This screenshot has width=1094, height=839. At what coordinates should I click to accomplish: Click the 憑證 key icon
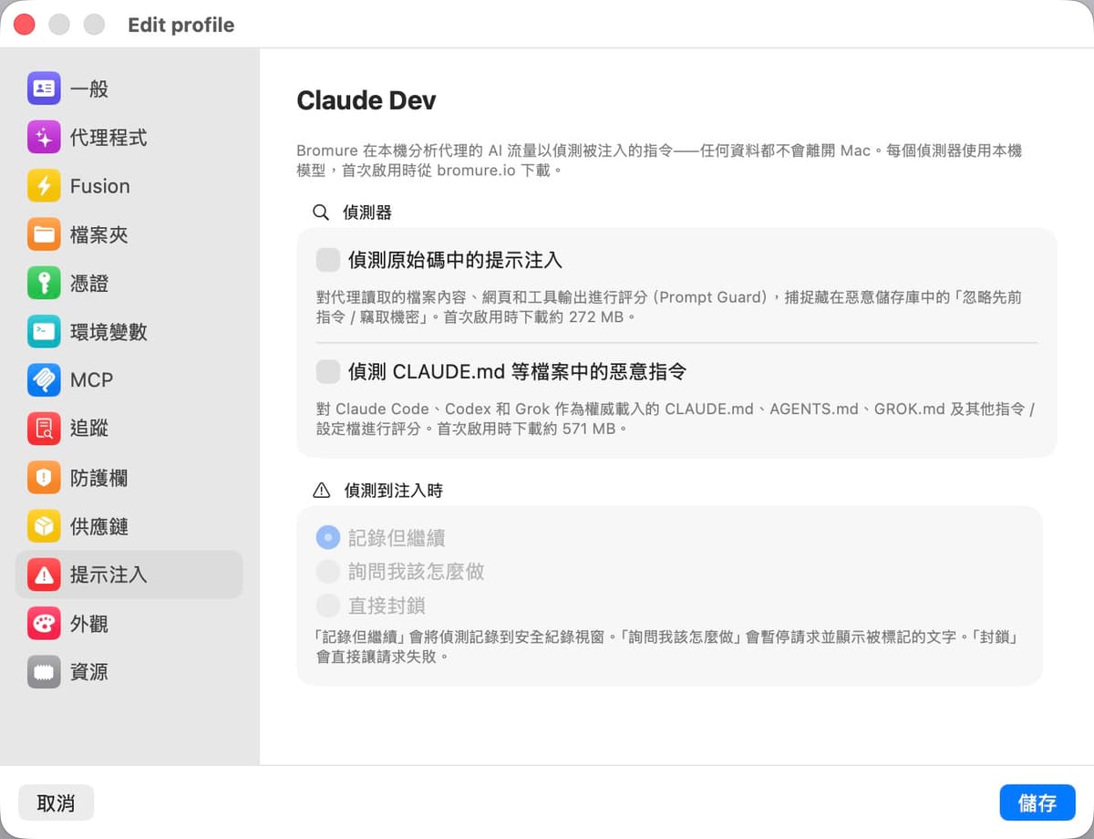44,284
